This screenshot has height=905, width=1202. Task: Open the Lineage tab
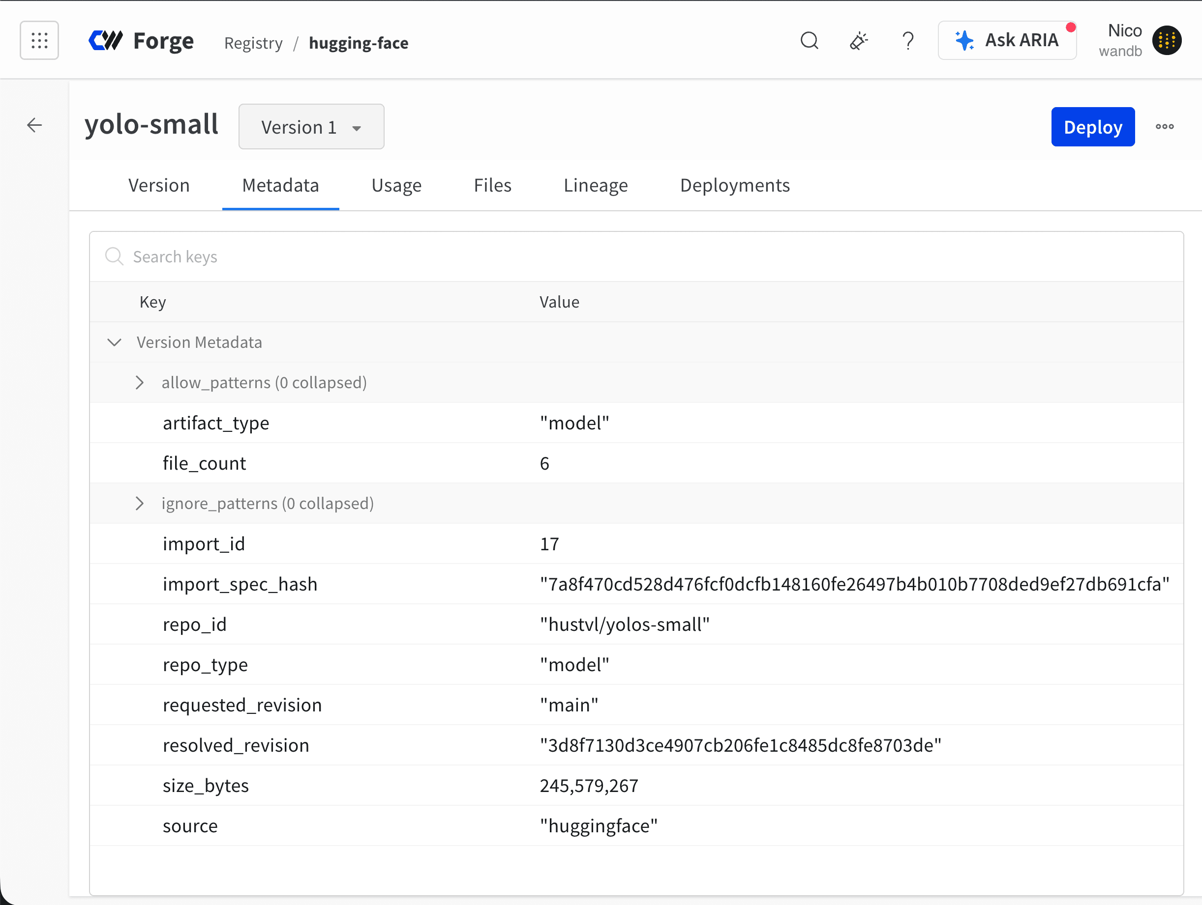(596, 185)
